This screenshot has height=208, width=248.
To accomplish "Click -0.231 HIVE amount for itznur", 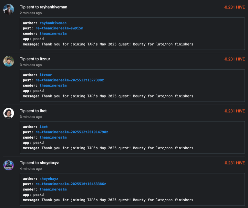I will (x=234, y=59).
